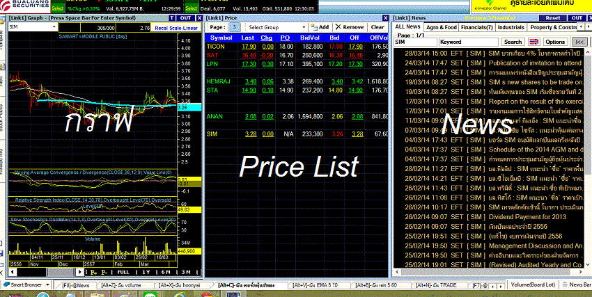Click the Reset button in News title bar
592x297 pixels.
(553, 17)
